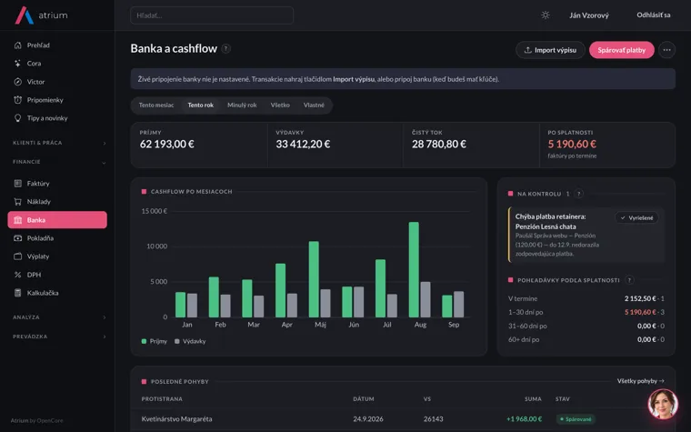Open Chýba platba retainera alert title
This screenshot has height=432, width=691.
tap(550, 221)
